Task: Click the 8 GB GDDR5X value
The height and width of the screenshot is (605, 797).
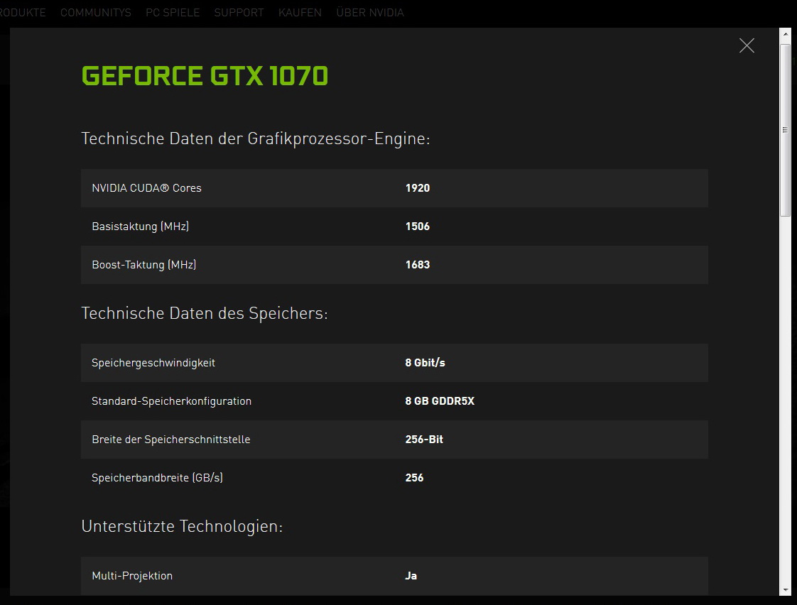Action: (440, 400)
